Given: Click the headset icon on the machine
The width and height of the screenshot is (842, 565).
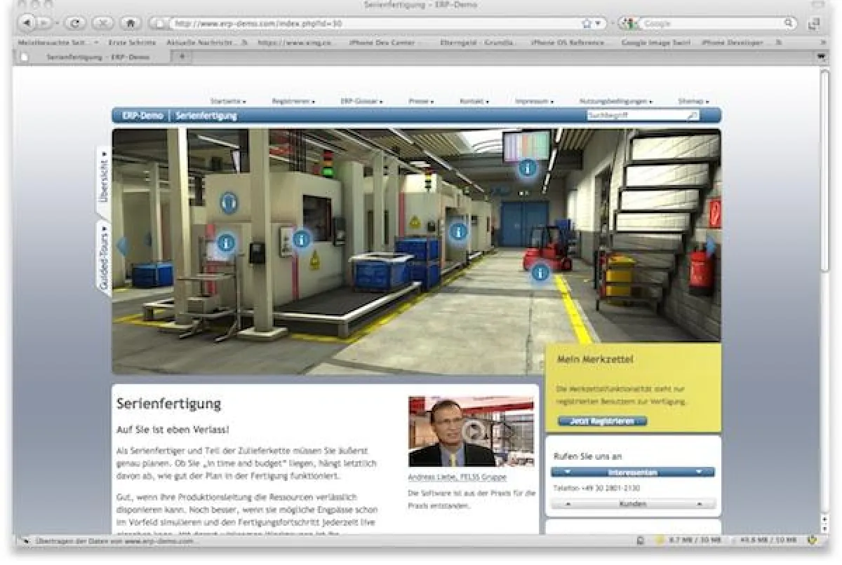Looking at the screenshot, I should coord(229,203).
